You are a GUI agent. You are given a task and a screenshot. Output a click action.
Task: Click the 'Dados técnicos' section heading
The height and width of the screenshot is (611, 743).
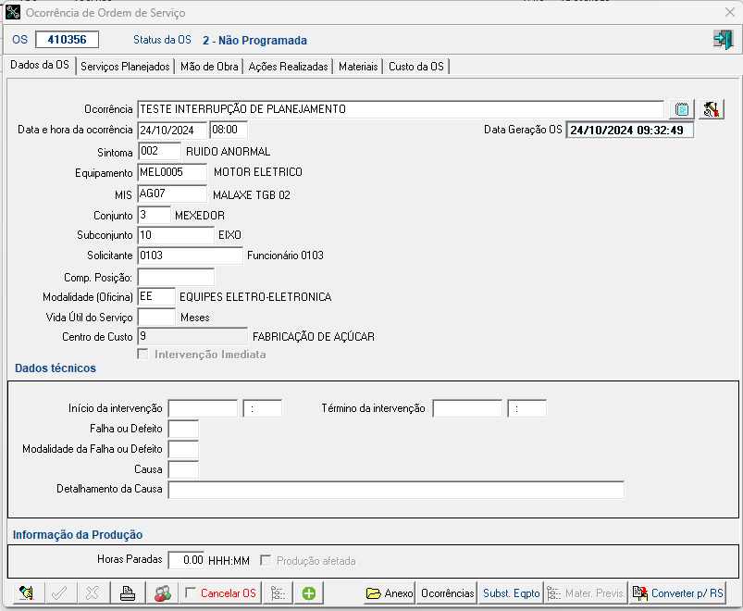[56, 368]
